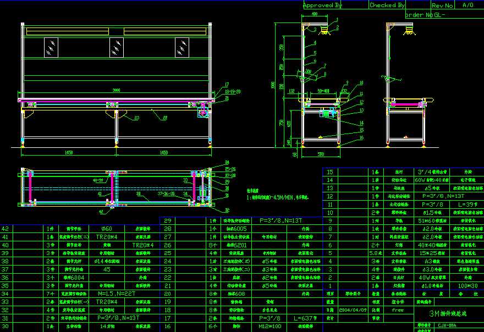This screenshot has width=484, height=332.
Task: Select TR20*4 in row 40
Action: point(142,245)
